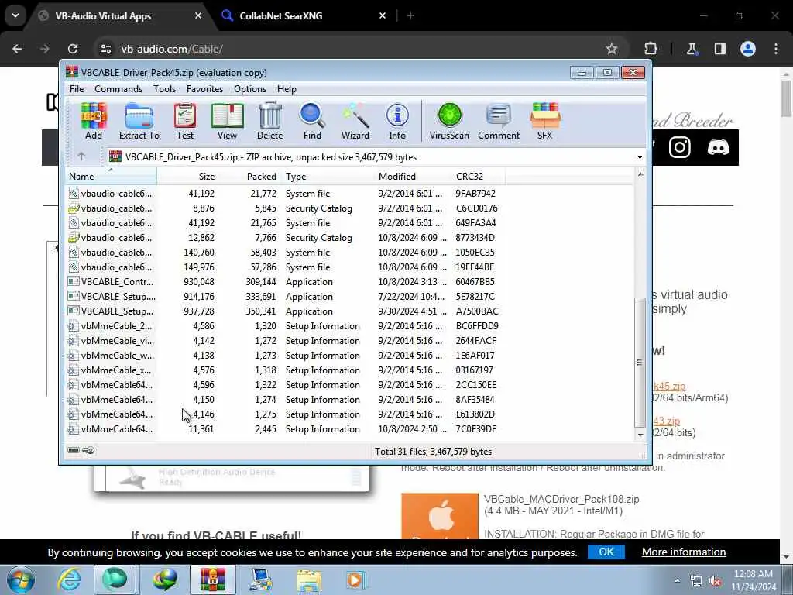Image resolution: width=793 pixels, height=595 pixels.
Task: Accept cookies with the OK button
Action: [x=606, y=552]
